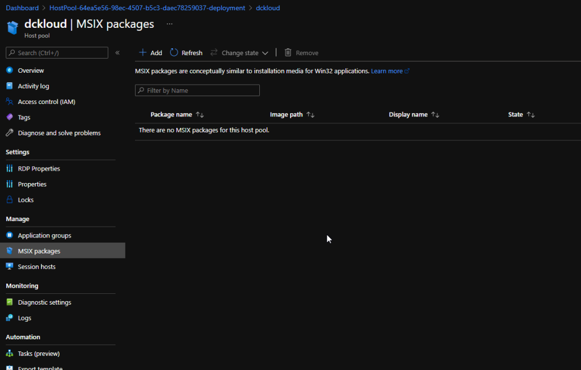Click the Tasks (preview) icon
Image resolution: width=581 pixels, height=370 pixels.
10,354
